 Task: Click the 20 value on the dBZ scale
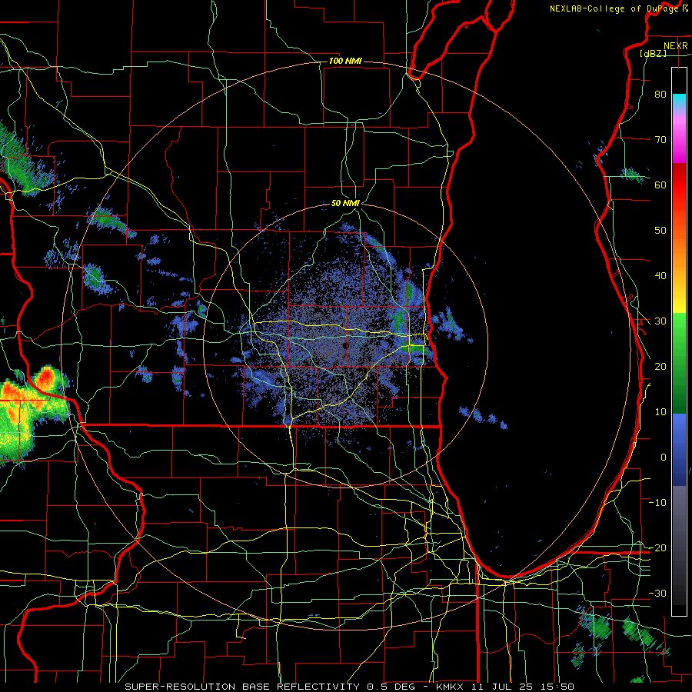660,366
